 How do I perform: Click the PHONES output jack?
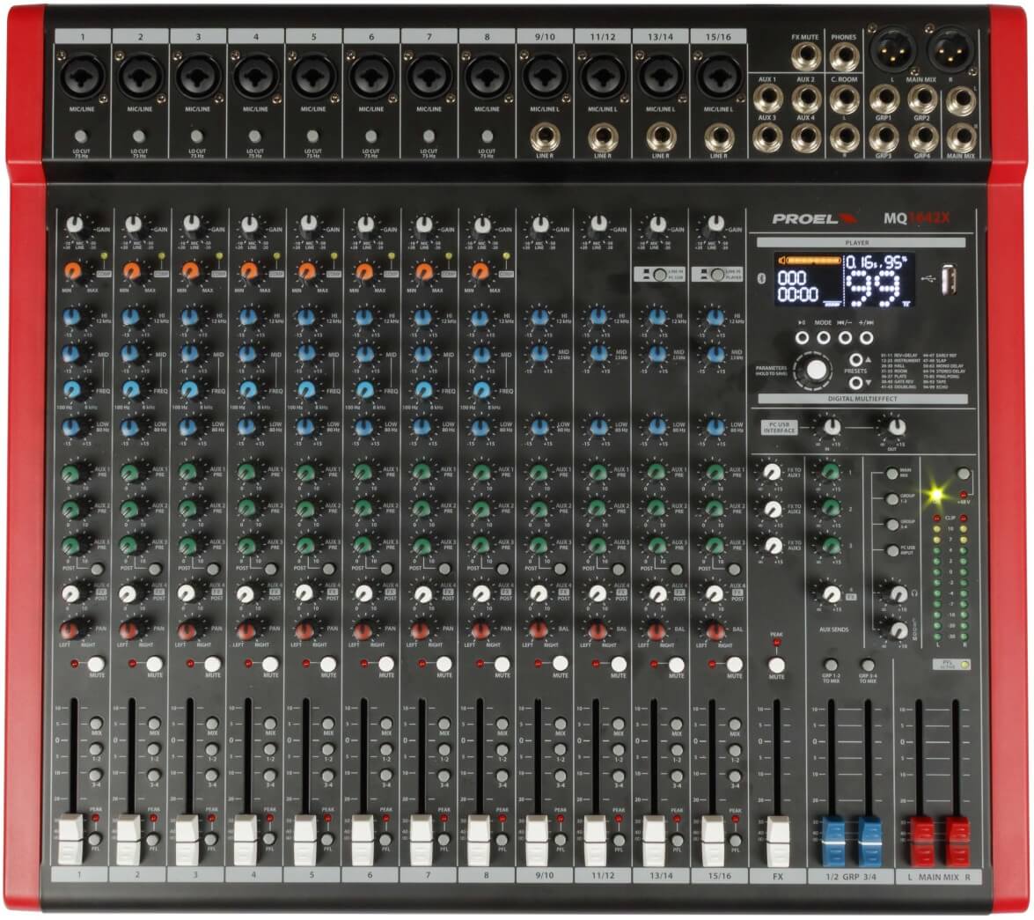[844, 57]
